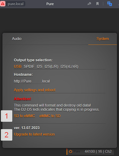Choose I2S(±L/±R) output option
The height and width of the screenshot is (156, 119).
tap(69, 66)
